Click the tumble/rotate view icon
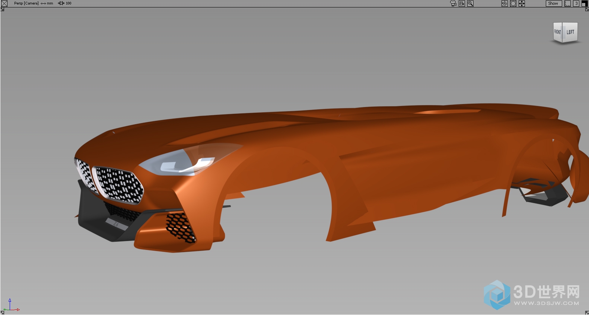589x315 pixels. 504,3
